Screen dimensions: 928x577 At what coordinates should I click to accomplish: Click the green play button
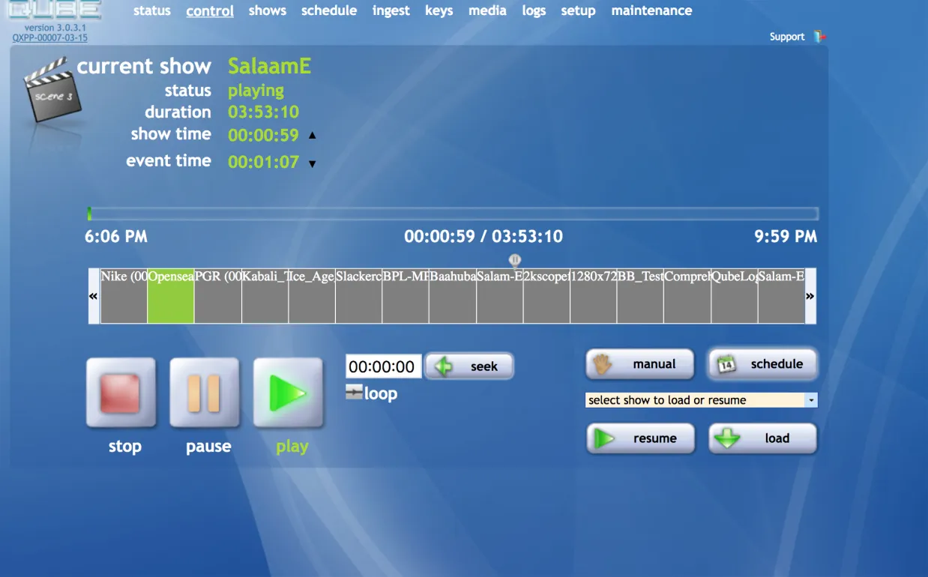tap(288, 393)
